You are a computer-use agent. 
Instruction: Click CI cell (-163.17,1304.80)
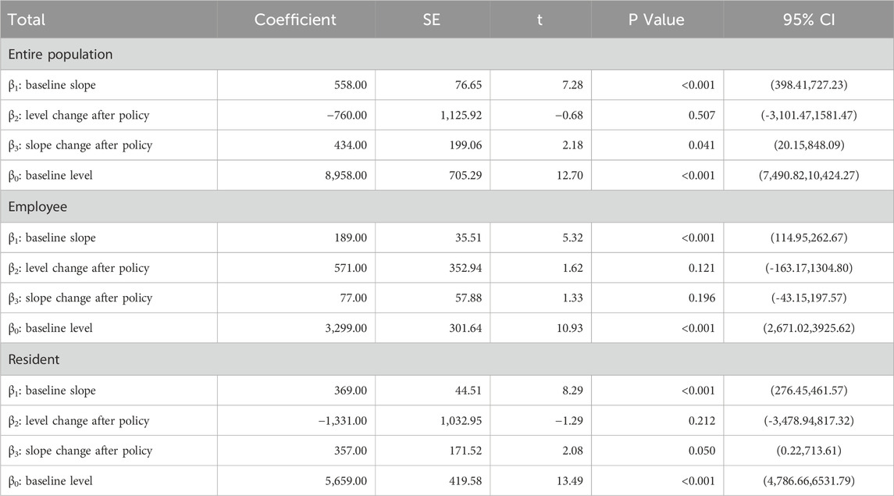808,268
